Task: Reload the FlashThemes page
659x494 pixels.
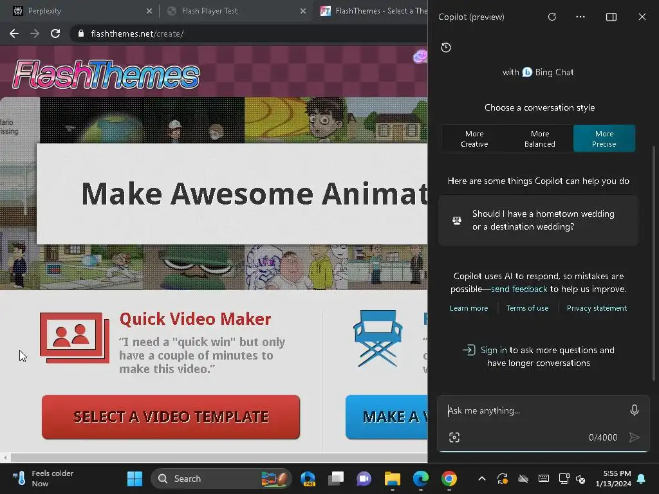Action: pos(55,33)
